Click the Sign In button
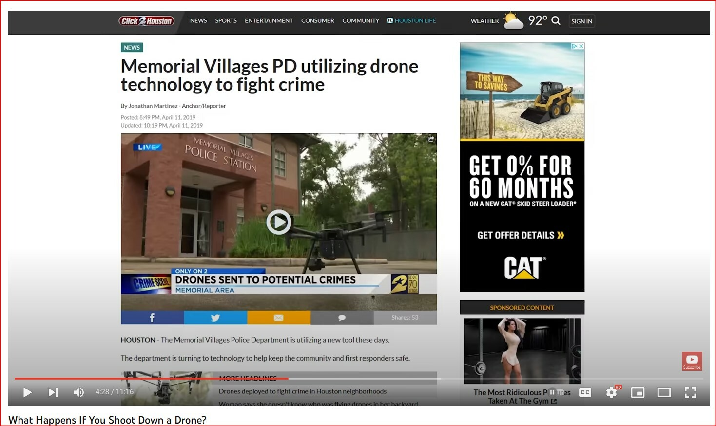The width and height of the screenshot is (716, 426). (x=581, y=21)
